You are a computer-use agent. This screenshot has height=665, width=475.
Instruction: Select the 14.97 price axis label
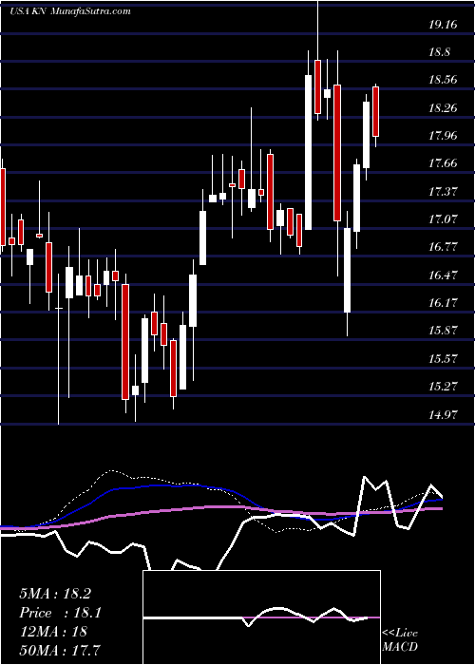(443, 414)
